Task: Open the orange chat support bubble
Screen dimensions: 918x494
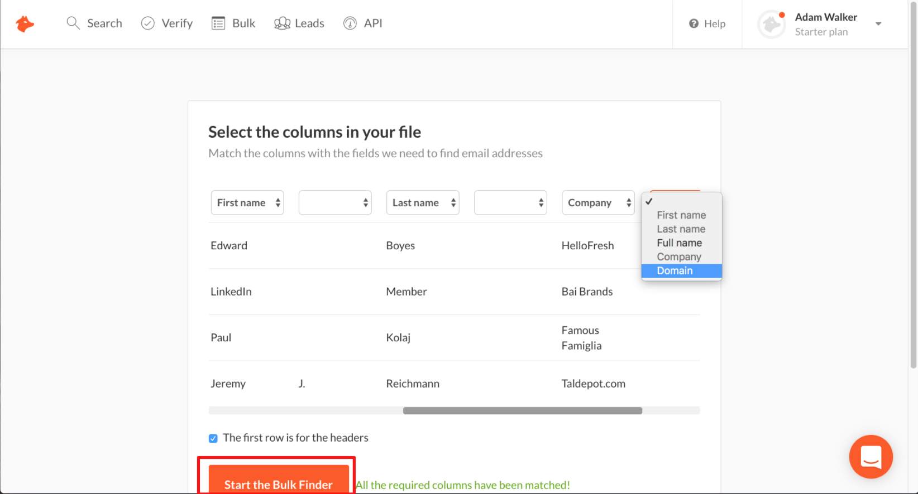Action: click(871, 457)
